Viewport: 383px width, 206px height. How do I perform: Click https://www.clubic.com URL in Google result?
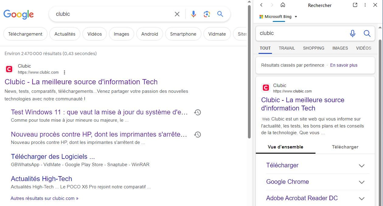pyautogui.click(x=38, y=72)
